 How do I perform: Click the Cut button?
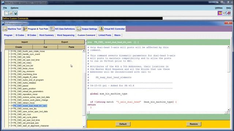[45, 47]
